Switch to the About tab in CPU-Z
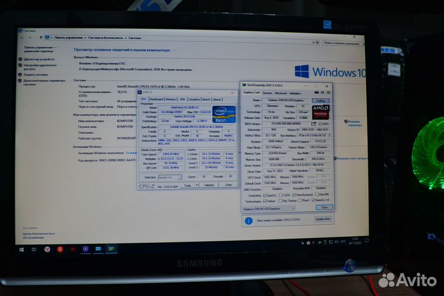The image size is (444, 296). pyautogui.click(x=217, y=99)
